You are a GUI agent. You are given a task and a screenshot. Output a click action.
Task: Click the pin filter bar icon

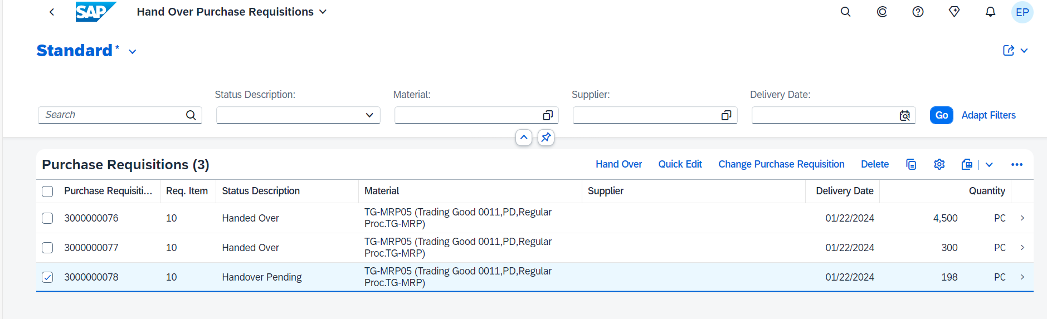click(546, 137)
